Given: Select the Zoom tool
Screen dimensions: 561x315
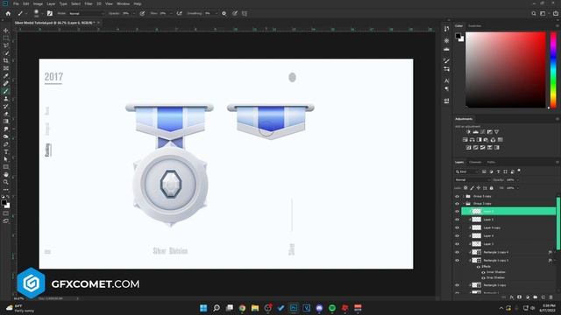Looking at the screenshot, I should [6, 182].
